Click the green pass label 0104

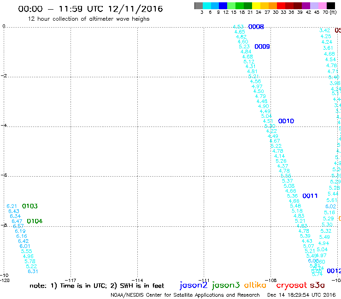[35, 221]
